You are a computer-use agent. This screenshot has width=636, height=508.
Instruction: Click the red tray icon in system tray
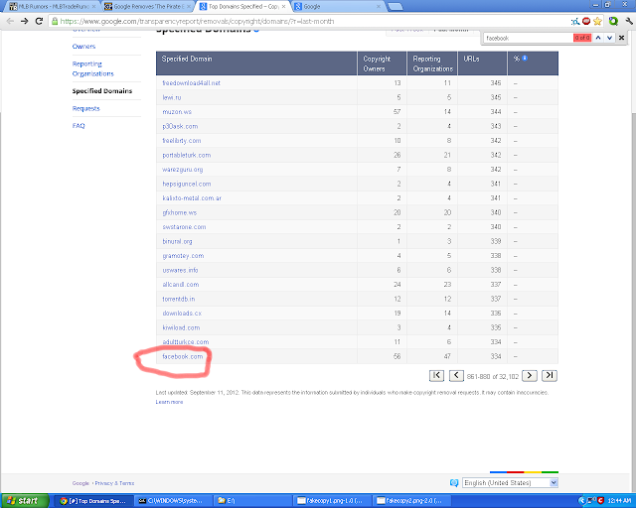(x=600, y=501)
